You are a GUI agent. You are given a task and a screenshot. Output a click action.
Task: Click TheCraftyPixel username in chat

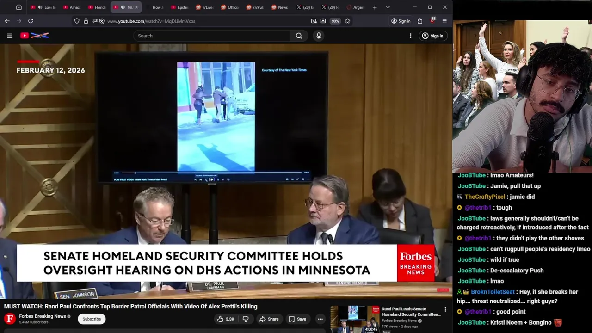click(485, 197)
